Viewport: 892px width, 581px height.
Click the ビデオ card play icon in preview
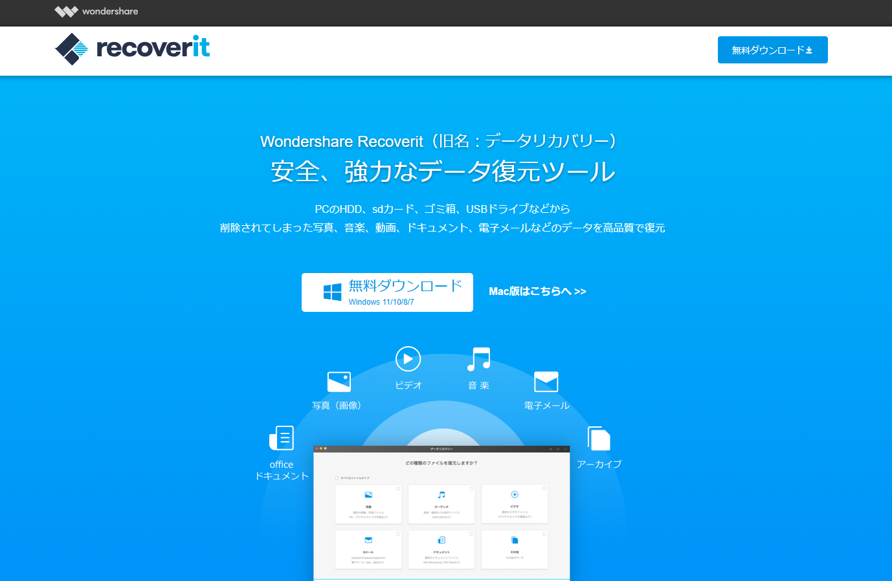tap(515, 494)
